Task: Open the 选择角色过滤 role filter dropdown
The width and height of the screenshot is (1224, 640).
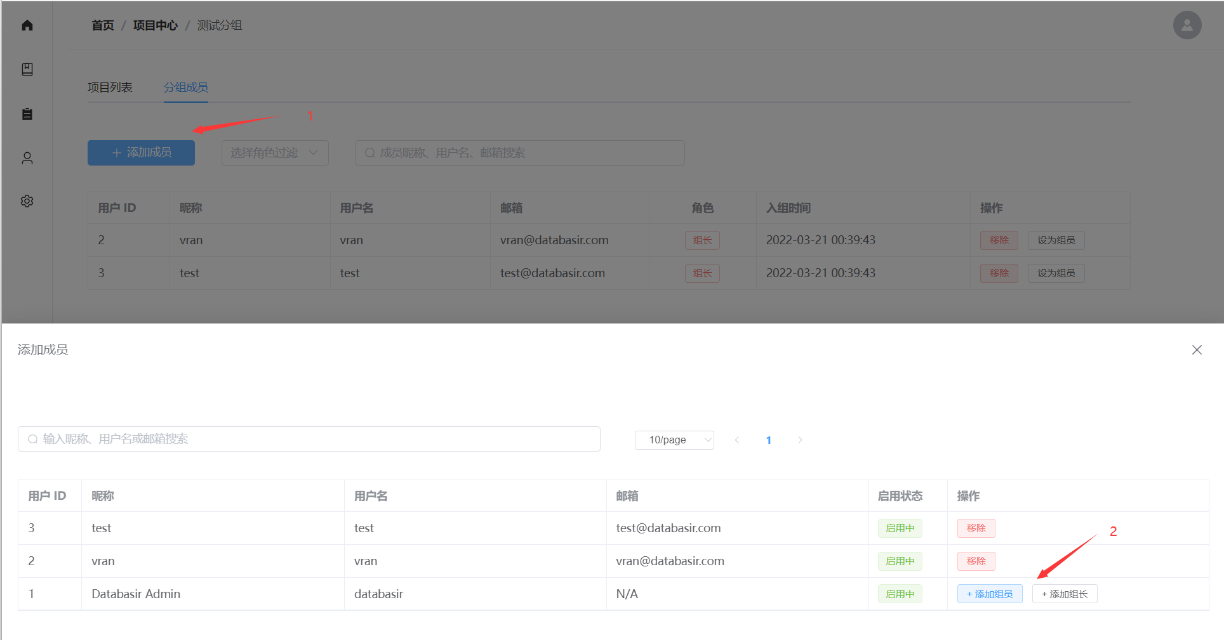Action: [x=274, y=153]
